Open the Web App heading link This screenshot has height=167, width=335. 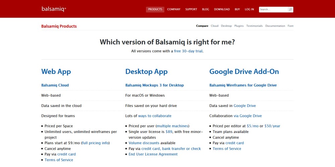coord(56,71)
